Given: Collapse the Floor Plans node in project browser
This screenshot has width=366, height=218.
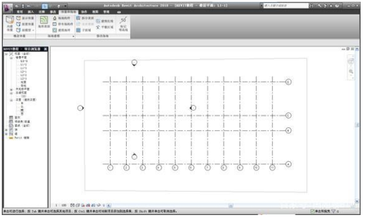Looking at the screenshot, I should click(11, 57).
